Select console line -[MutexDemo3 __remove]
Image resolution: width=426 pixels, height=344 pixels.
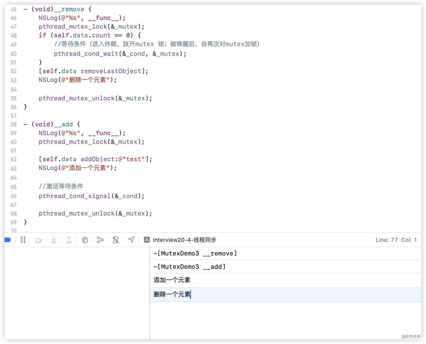tap(195, 253)
